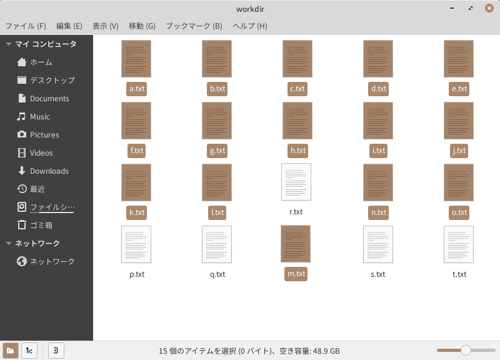
Task: Click the o.txt file name label
Action: pyautogui.click(x=459, y=212)
